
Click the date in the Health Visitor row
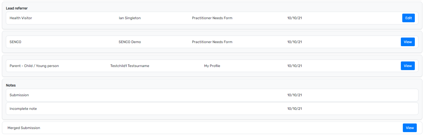tap(294, 18)
